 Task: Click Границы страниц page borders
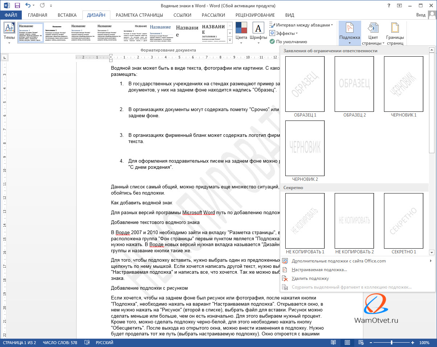395,33
